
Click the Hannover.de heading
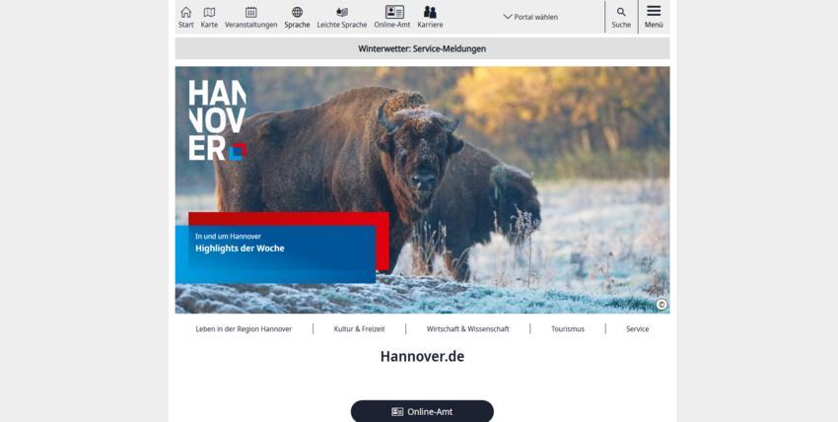pos(422,356)
